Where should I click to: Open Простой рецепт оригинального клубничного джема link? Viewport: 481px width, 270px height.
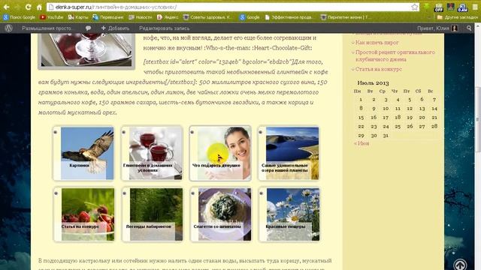point(395,55)
